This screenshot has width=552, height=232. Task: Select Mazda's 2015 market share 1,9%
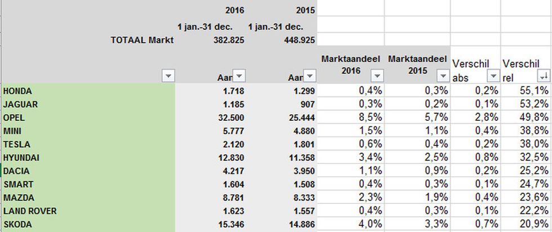[436, 197]
